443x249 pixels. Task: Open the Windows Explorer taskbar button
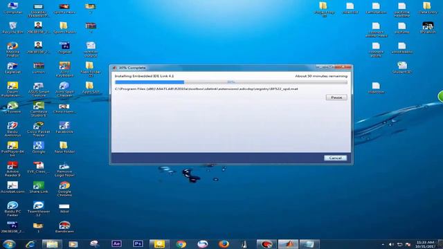(52, 244)
